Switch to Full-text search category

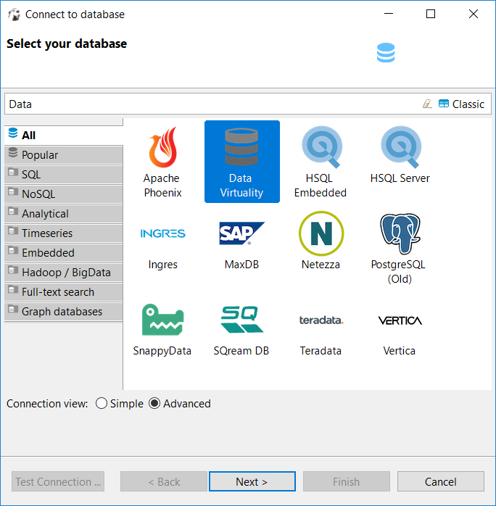pos(64,292)
